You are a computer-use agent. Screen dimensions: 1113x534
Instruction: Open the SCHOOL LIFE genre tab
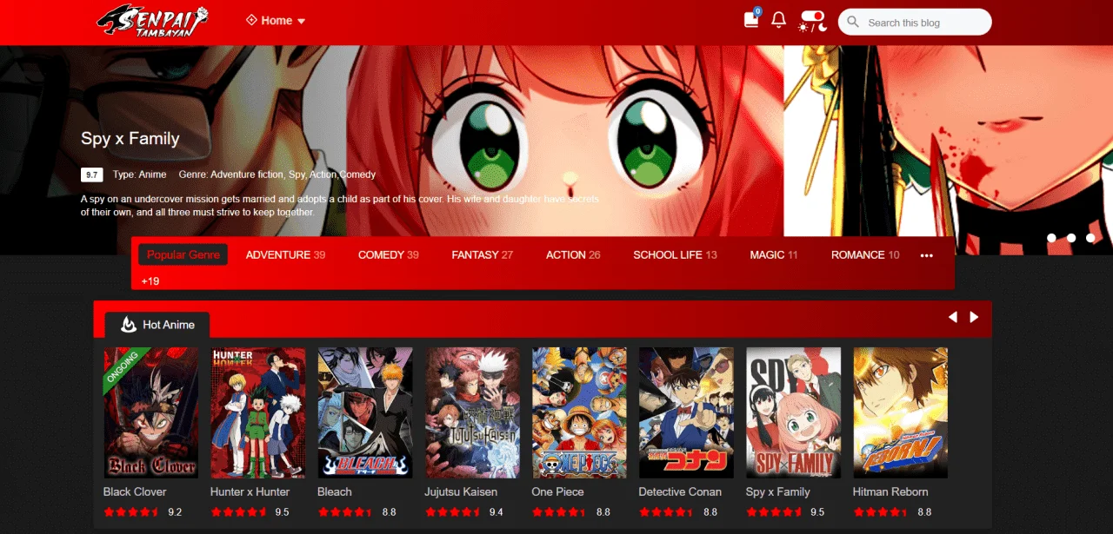point(675,254)
